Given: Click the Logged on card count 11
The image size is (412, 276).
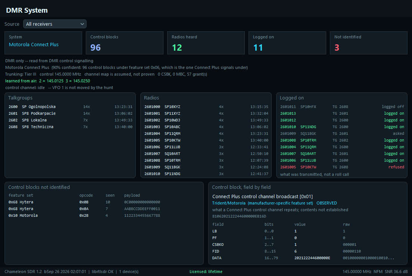Looking at the screenshot, I should tap(258, 47).
